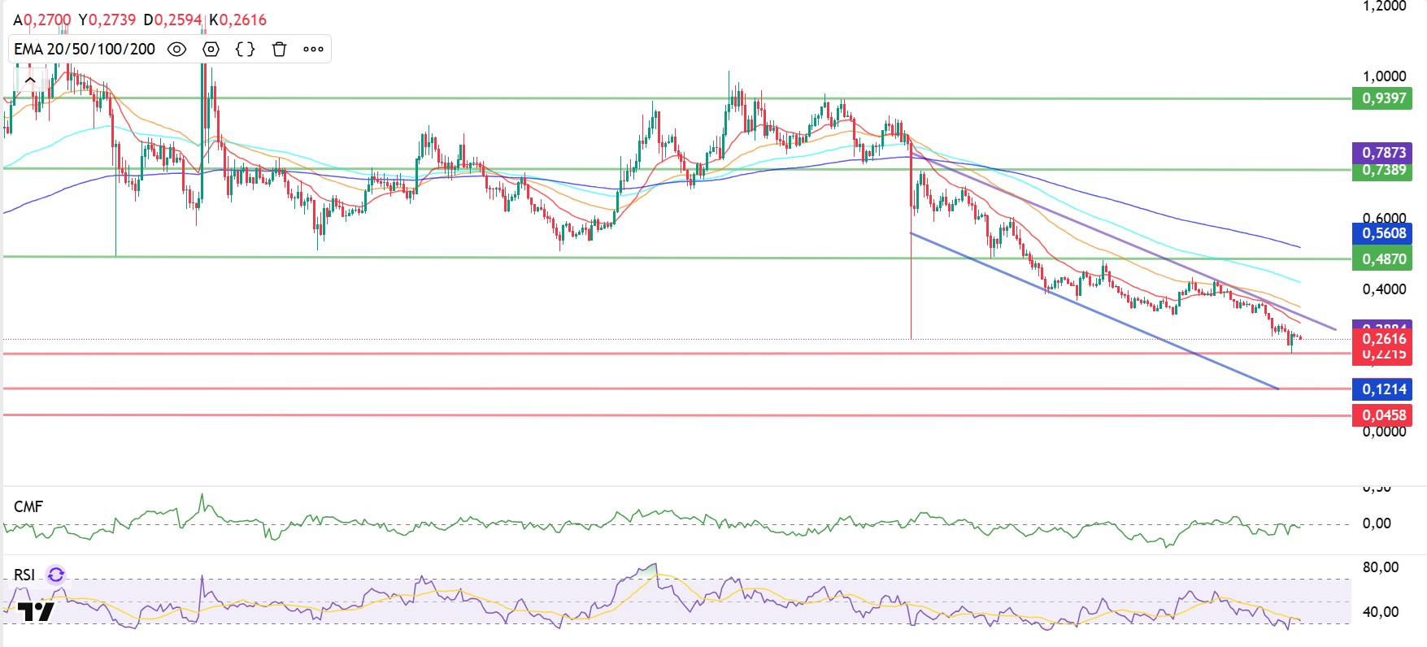
Task: Select the CMF indicator label
Action: [28, 506]
